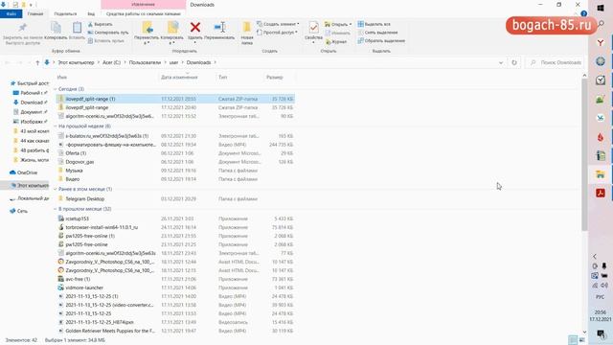Viewport: 613px width, 345px height.
Task: Collapse the В прошлом месяце (32) group
Action: (56, 209)
